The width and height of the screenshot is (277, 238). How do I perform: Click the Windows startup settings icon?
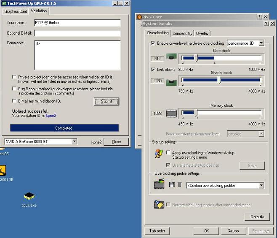(x=159, y=154)
